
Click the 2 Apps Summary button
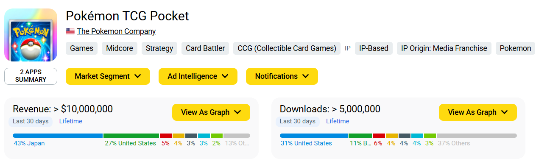pos(31,76)
